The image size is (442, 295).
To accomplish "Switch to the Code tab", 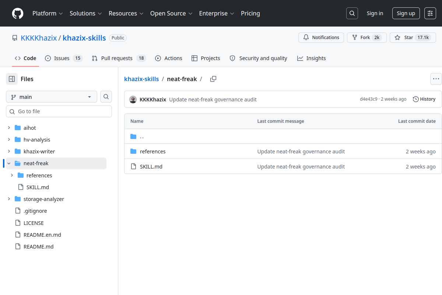I will click(x=25, y=58).
